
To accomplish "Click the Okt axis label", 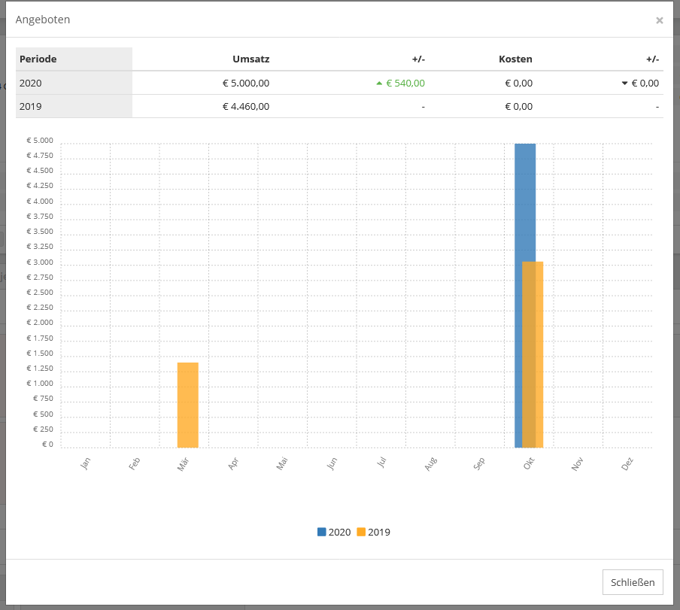I will point(529,463).
